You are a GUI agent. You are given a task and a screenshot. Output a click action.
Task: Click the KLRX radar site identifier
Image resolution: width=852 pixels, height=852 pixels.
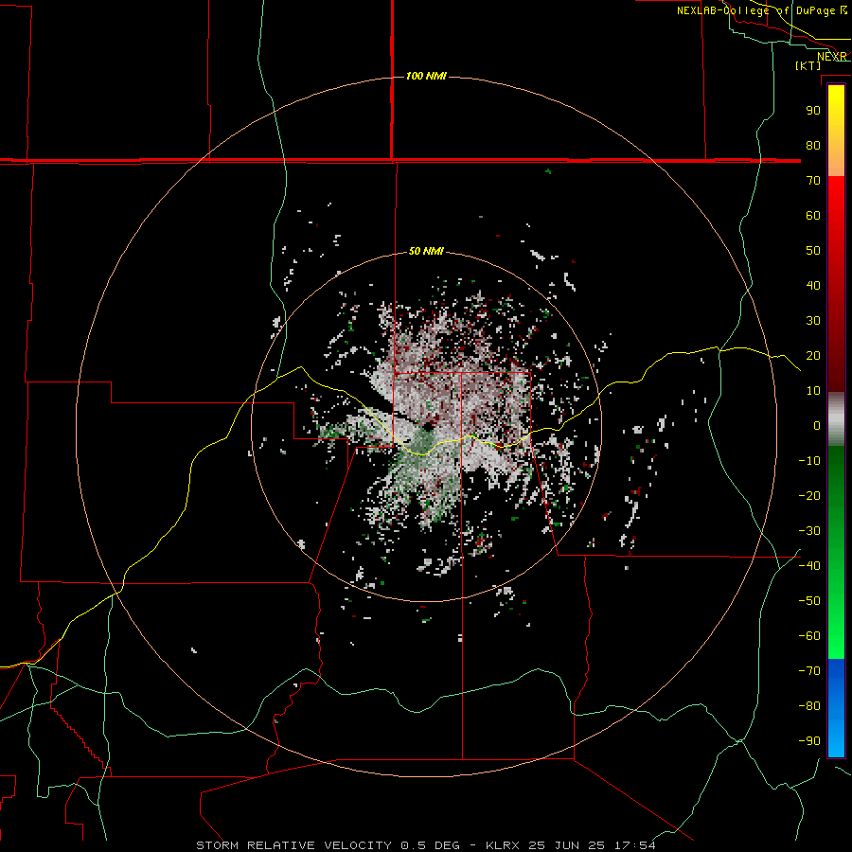tap(503, 845)
